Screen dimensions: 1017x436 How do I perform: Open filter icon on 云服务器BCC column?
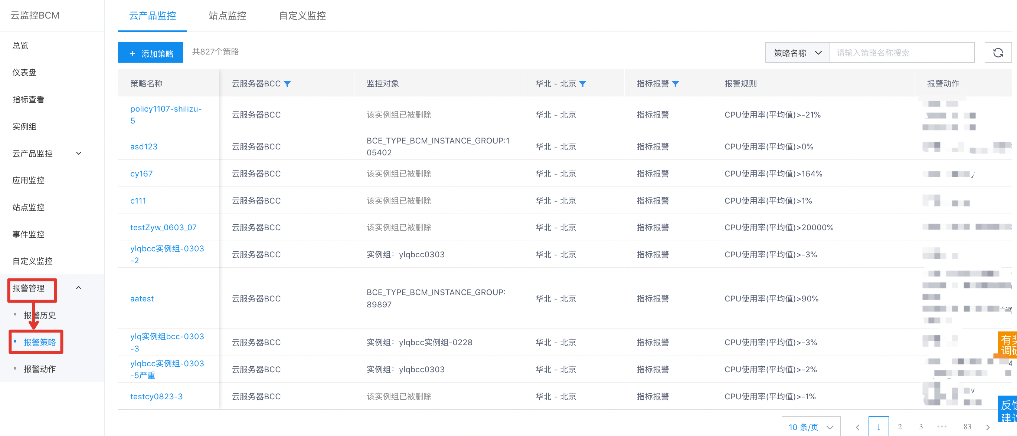pos(287,83)
